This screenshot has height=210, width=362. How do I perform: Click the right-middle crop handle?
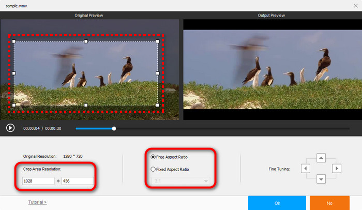[x=158, y=73]
